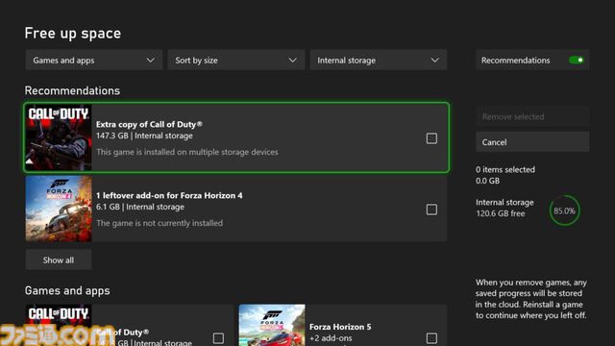Toggle the Recommendations switch off
Screen dimensions: 615x346
577,60
